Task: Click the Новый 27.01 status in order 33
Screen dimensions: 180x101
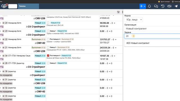Action: pos(40,96)
